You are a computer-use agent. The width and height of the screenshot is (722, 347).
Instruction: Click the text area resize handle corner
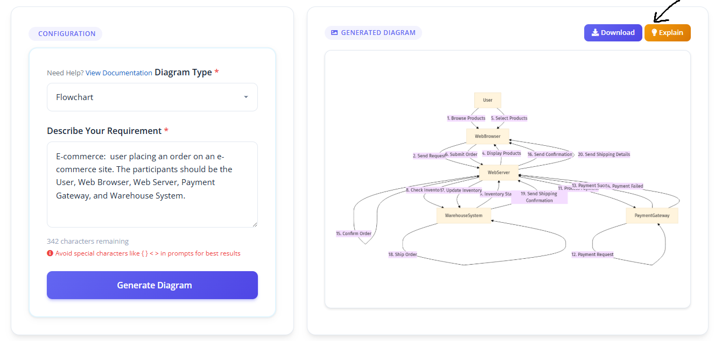(254, 224)
